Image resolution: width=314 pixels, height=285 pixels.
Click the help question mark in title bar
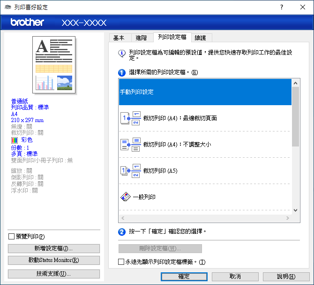point(281,7)
